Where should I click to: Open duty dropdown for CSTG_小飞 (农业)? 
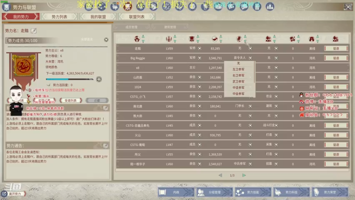[x=276, y=96]
